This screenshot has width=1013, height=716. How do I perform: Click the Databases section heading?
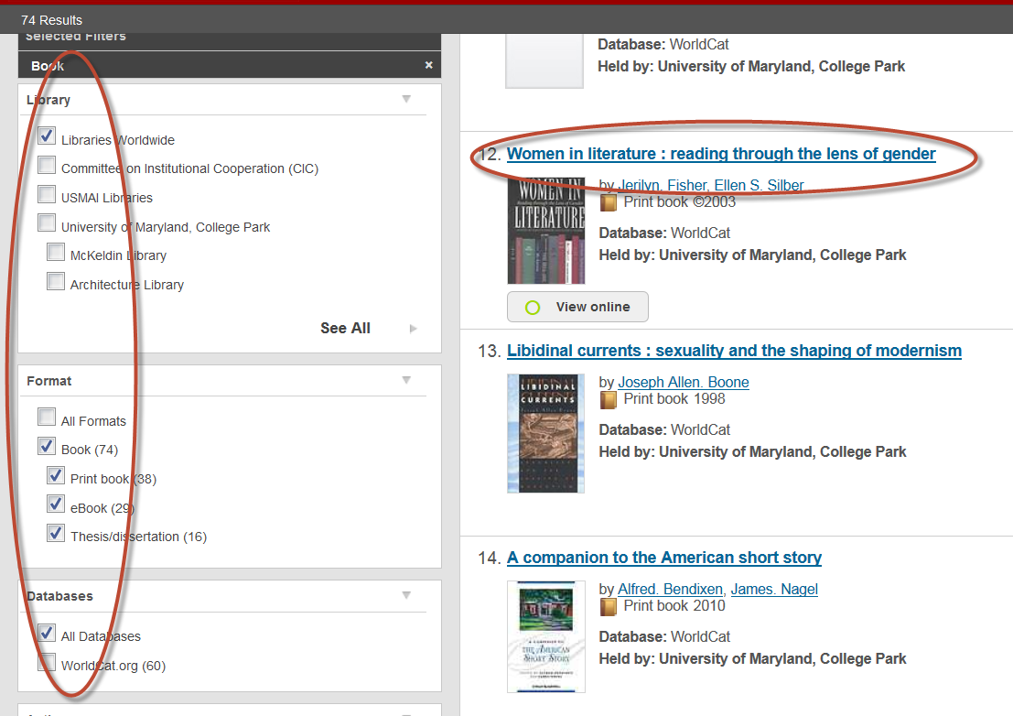pyautogui.click(x=59, y=596)
